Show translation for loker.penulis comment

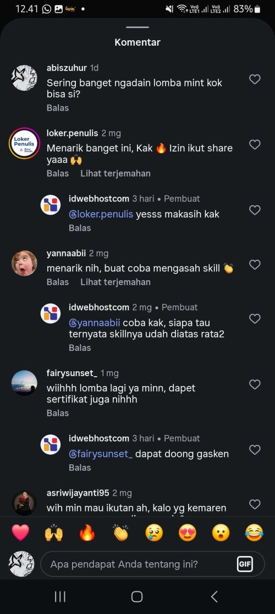116,173
